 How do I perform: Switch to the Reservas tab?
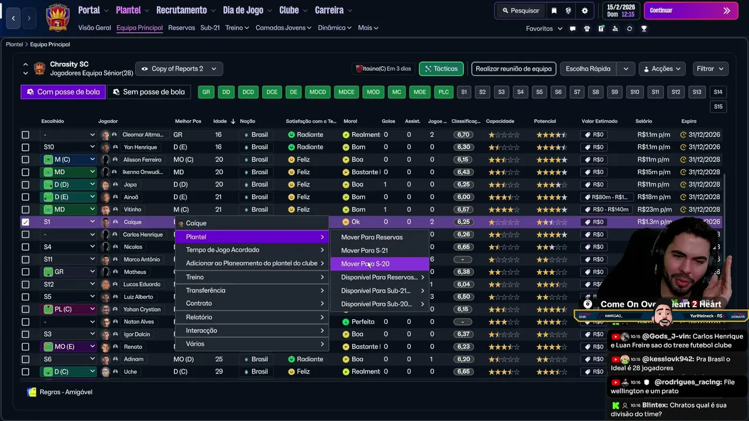coord(181,28)
